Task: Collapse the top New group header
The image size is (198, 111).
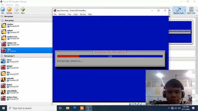Action: [x=2, y=16]
